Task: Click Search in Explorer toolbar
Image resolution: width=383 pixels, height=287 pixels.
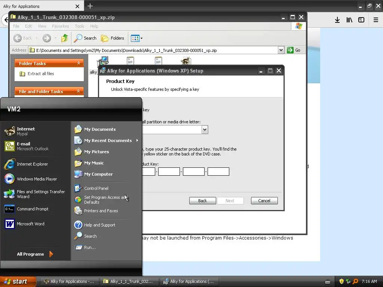Action: click(x=85, y=38)
